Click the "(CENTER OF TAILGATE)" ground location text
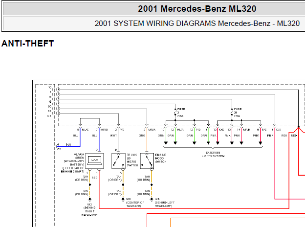Image resolution: width=305 pixels, height=227 pixels. 135,204
